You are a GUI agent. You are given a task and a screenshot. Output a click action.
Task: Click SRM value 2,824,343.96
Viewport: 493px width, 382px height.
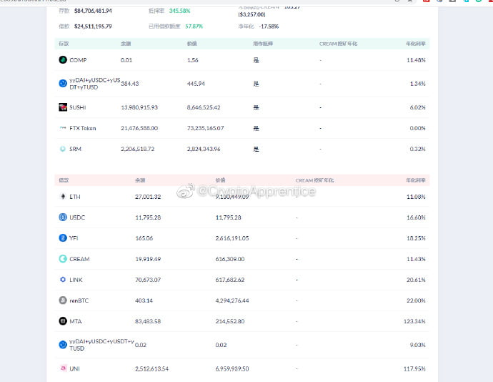(x=204, y=149)
